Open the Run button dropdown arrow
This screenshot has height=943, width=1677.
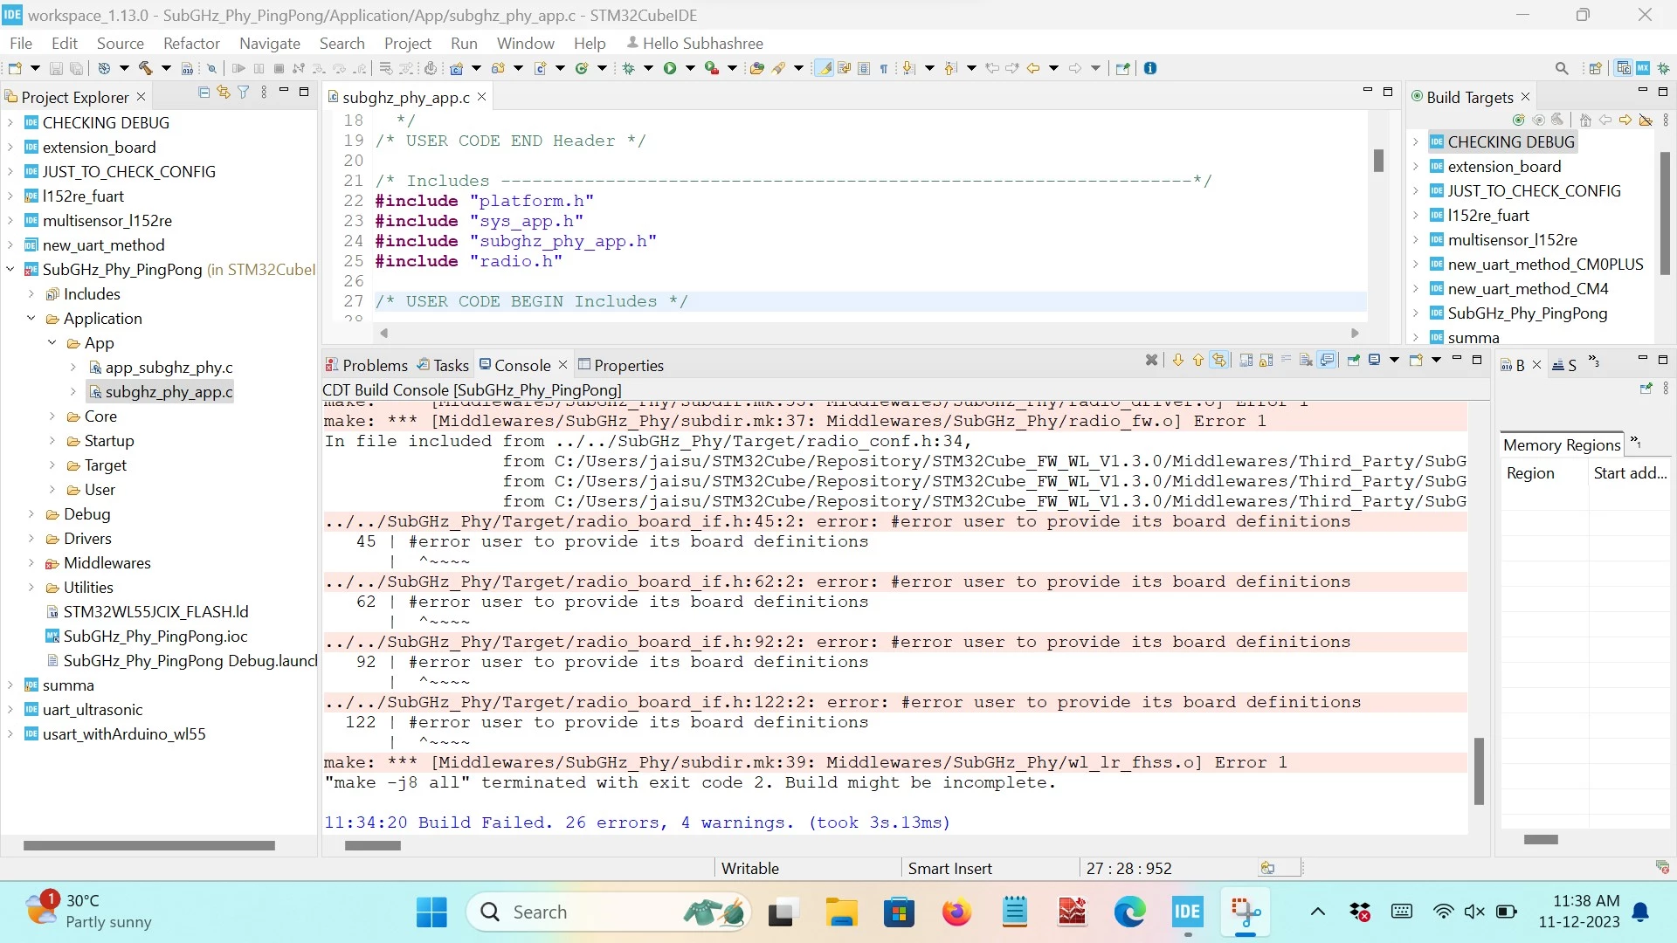690,68
